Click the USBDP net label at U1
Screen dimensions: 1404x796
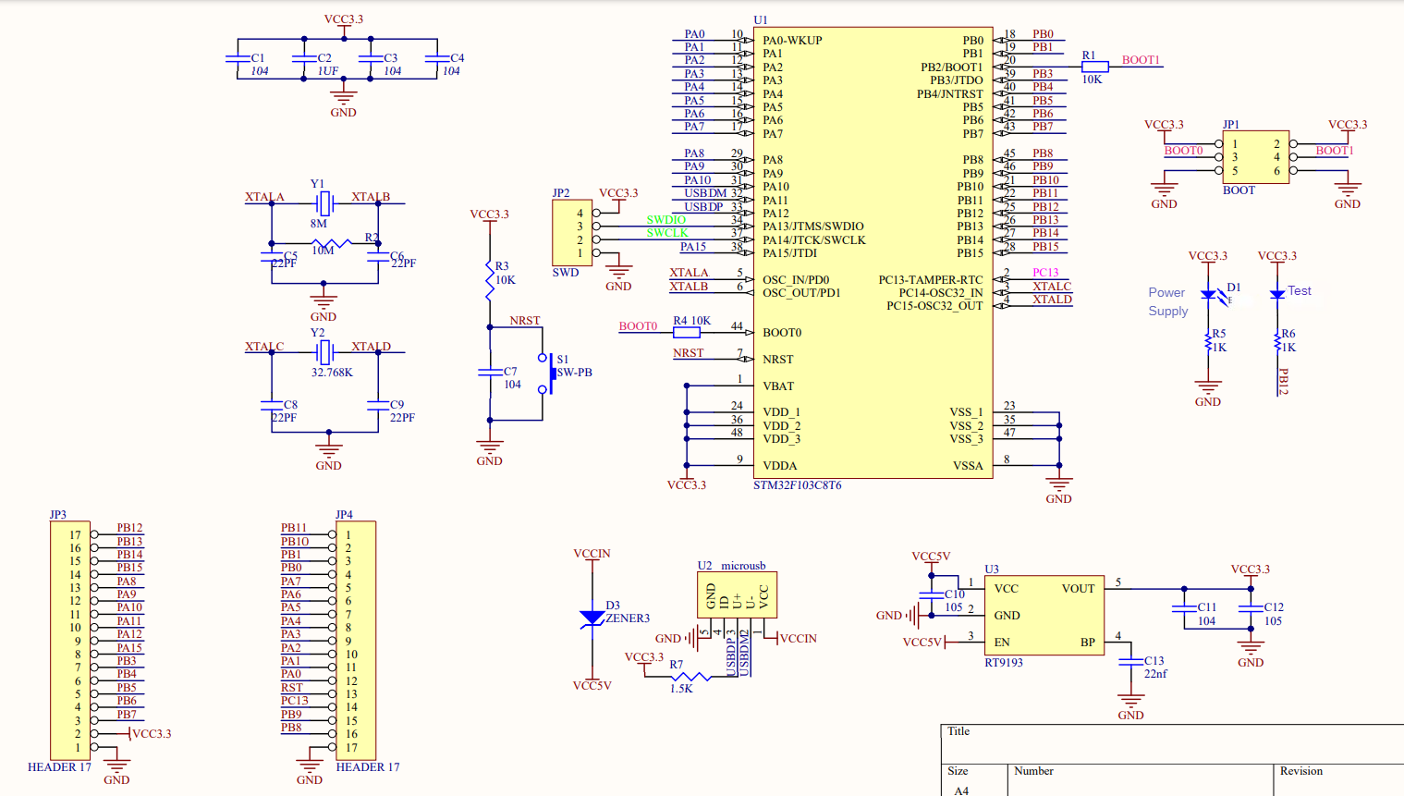(x=704, y=207)
